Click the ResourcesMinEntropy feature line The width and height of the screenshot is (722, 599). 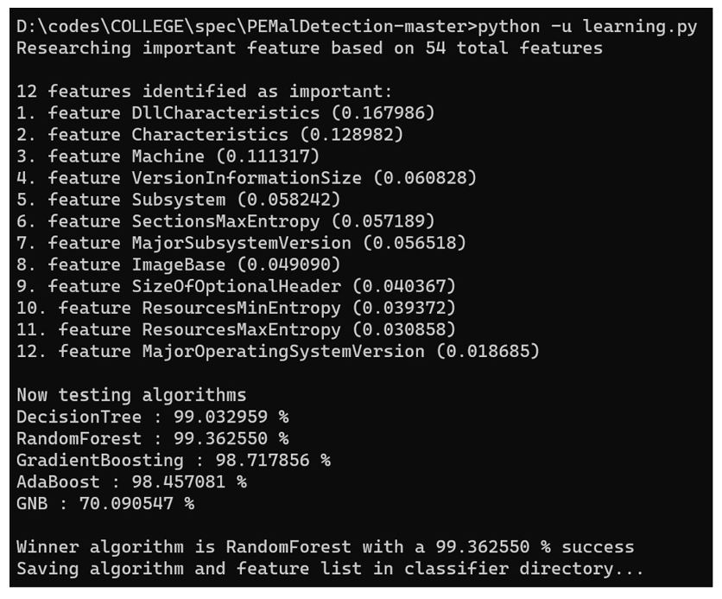tap(237, 308)
